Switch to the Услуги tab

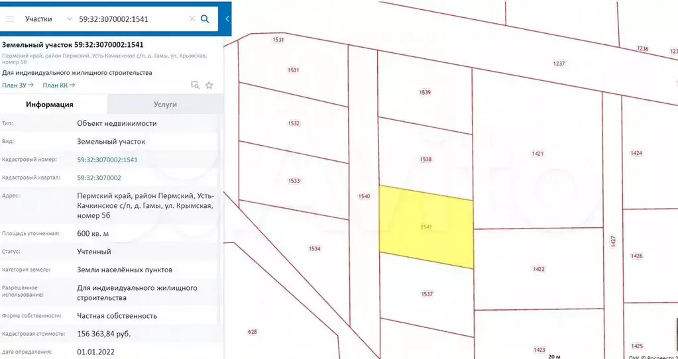click(165, 105)
